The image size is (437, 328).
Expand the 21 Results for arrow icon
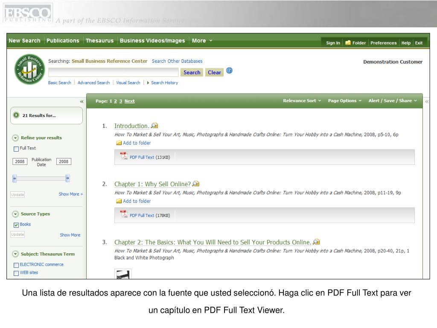[x=16, y=115]
